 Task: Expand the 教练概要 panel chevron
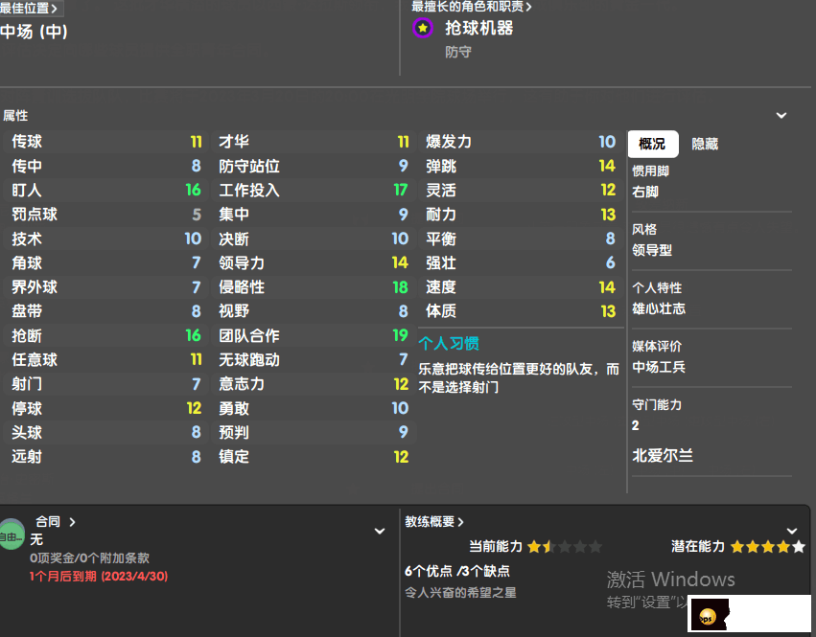[x=792, y=530]
